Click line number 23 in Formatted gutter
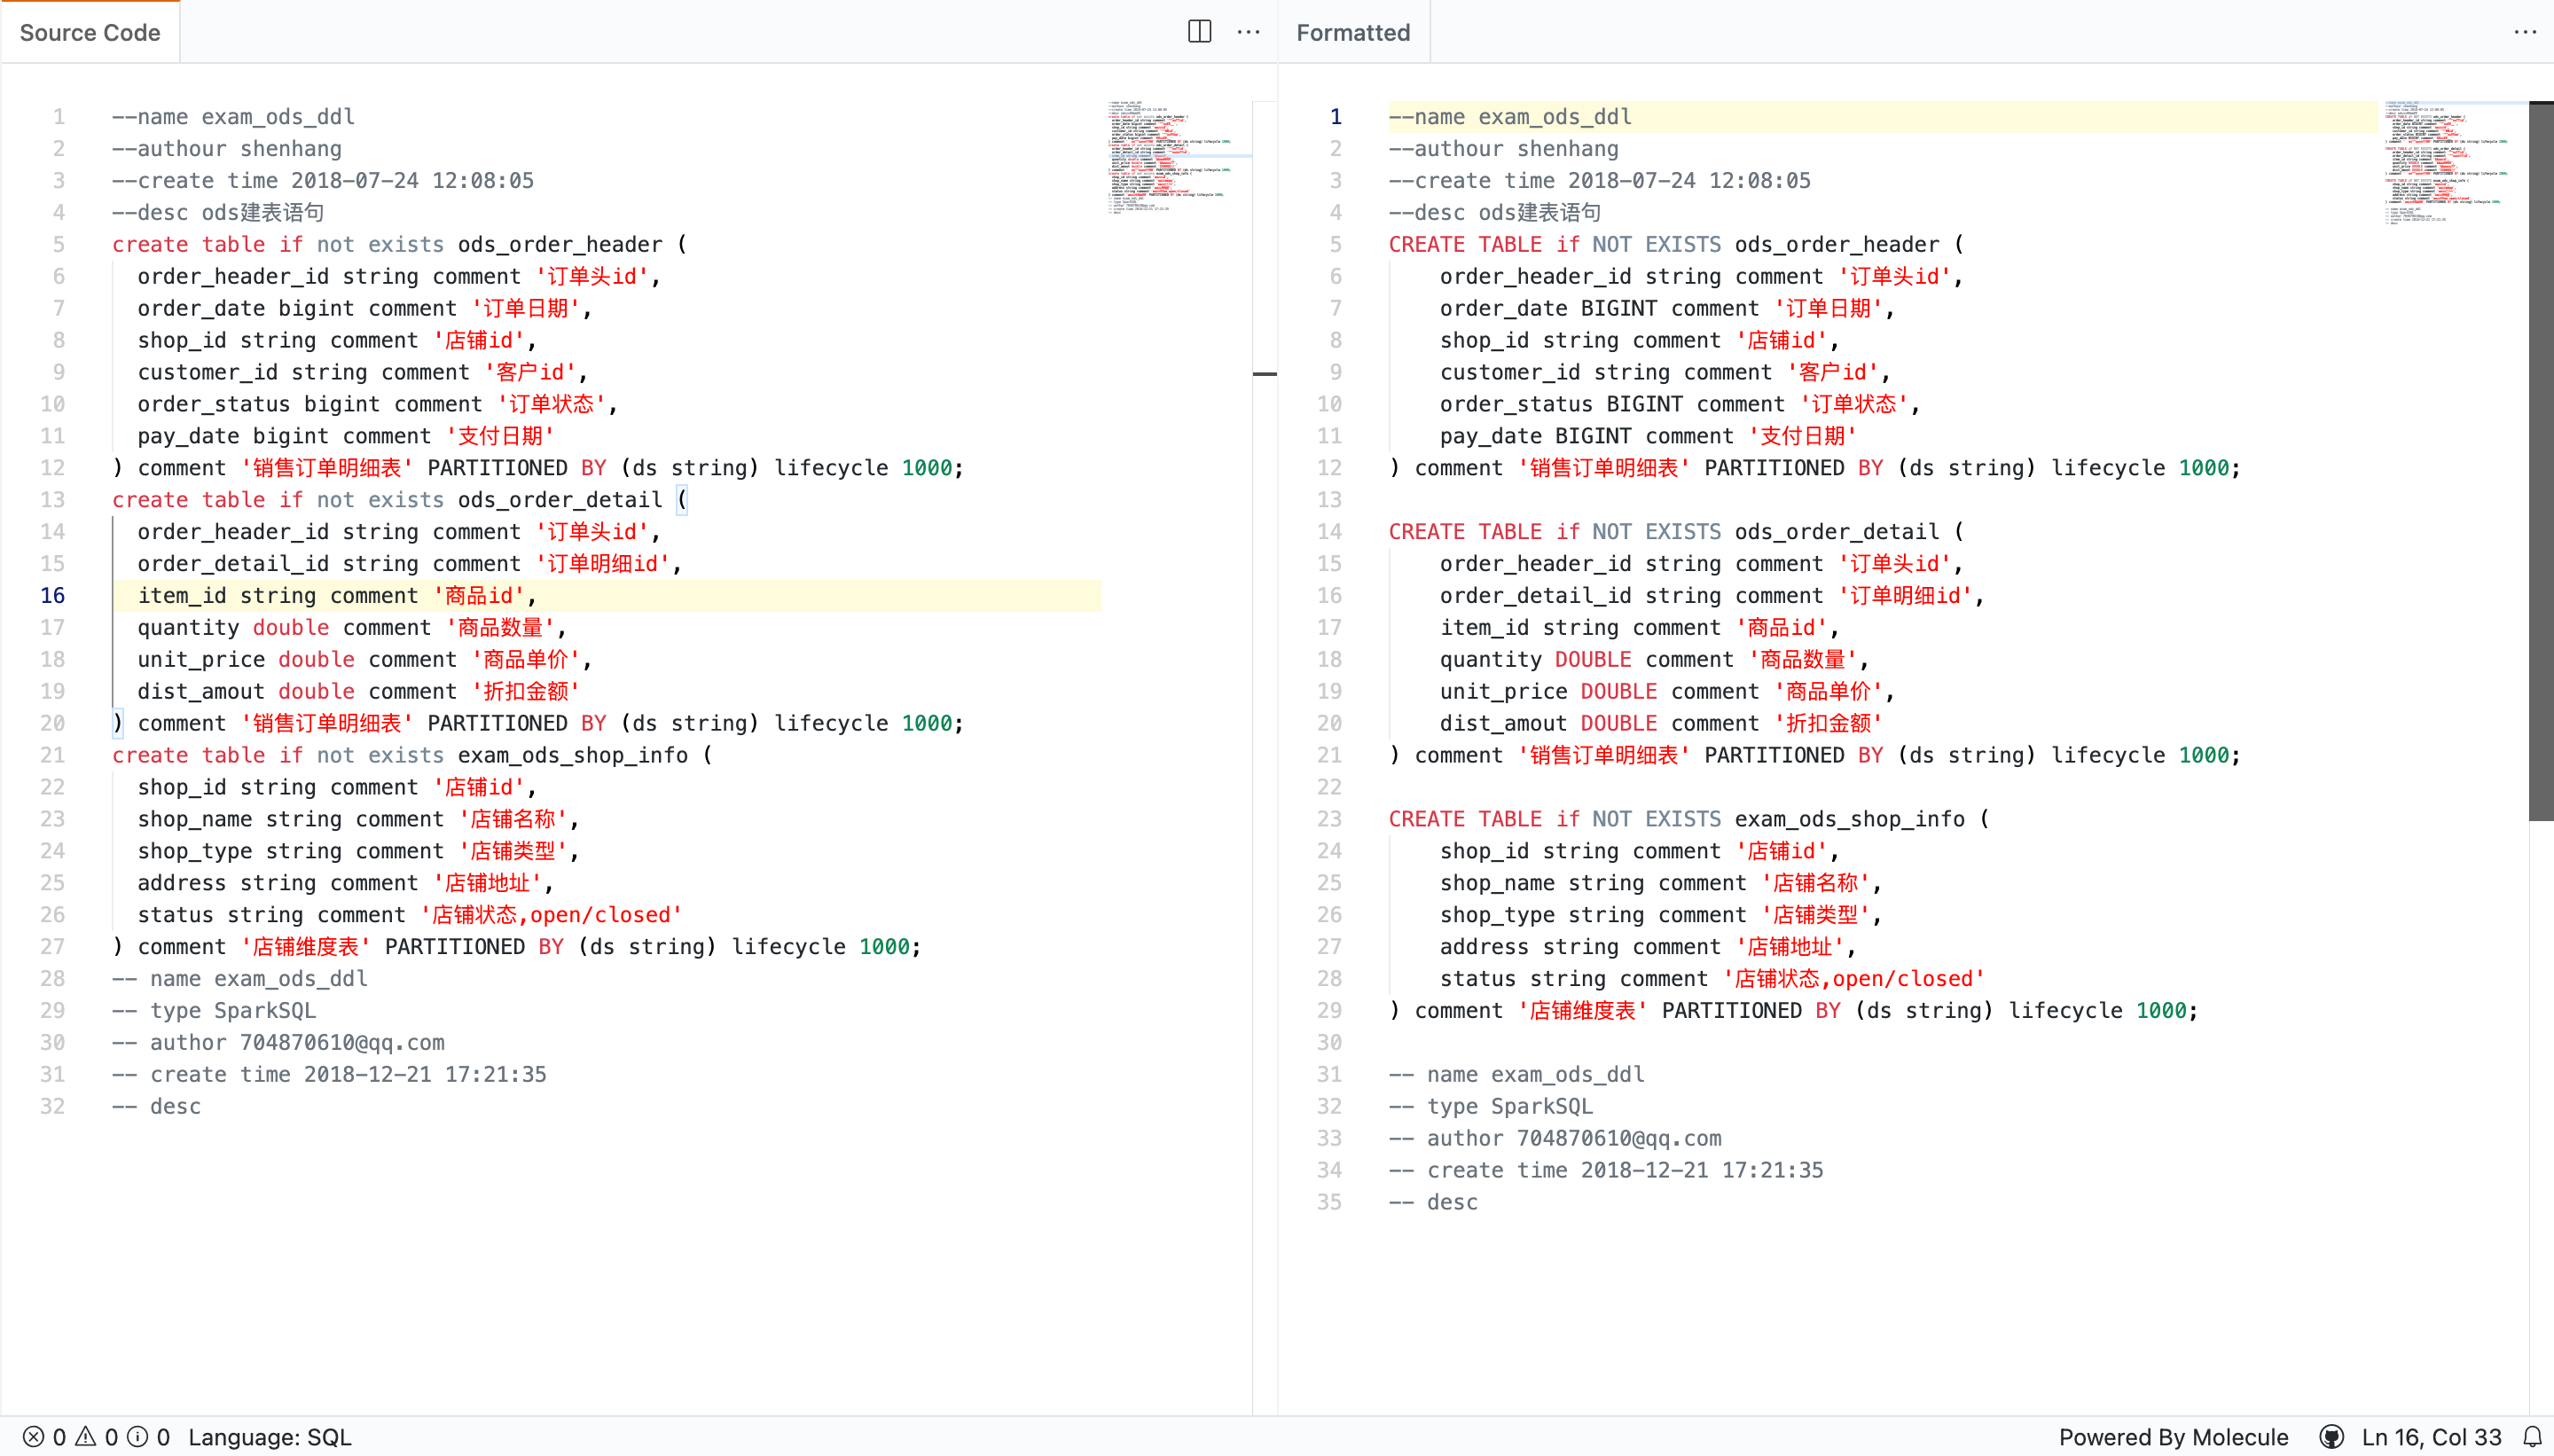This screenshot has height=1456, width=2554. (1329, 819)
